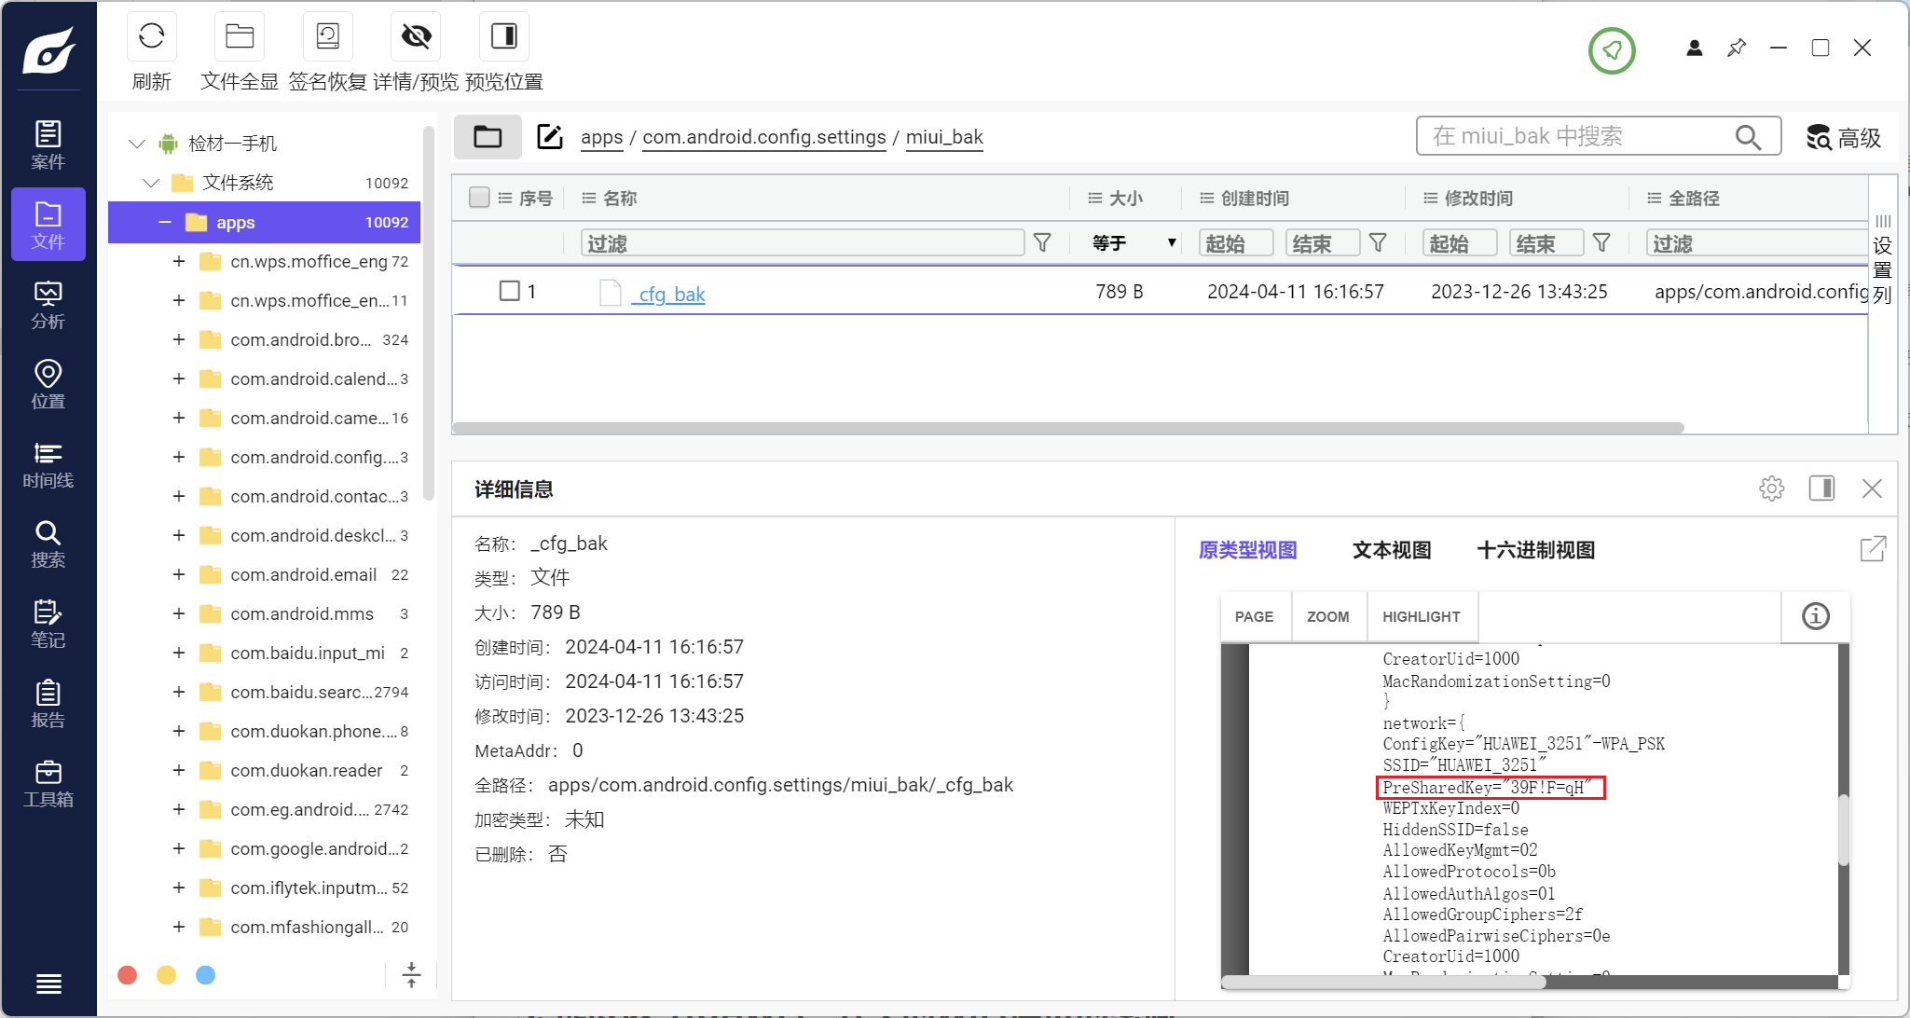Open the 报告 sidebar section
The image size is (1910, 1018).
click(48, 704)
